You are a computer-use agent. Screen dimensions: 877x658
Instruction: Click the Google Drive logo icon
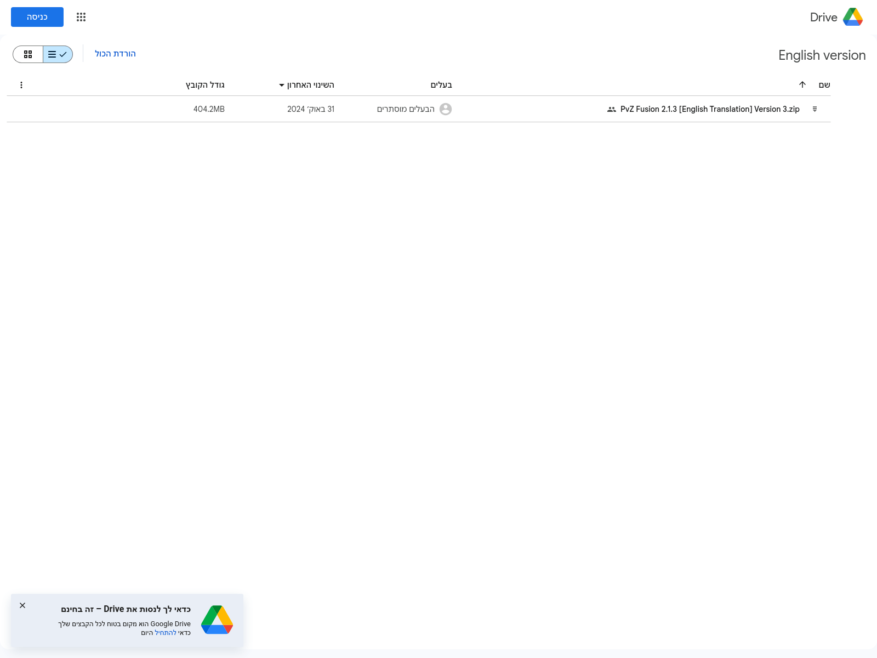(853, 17)
